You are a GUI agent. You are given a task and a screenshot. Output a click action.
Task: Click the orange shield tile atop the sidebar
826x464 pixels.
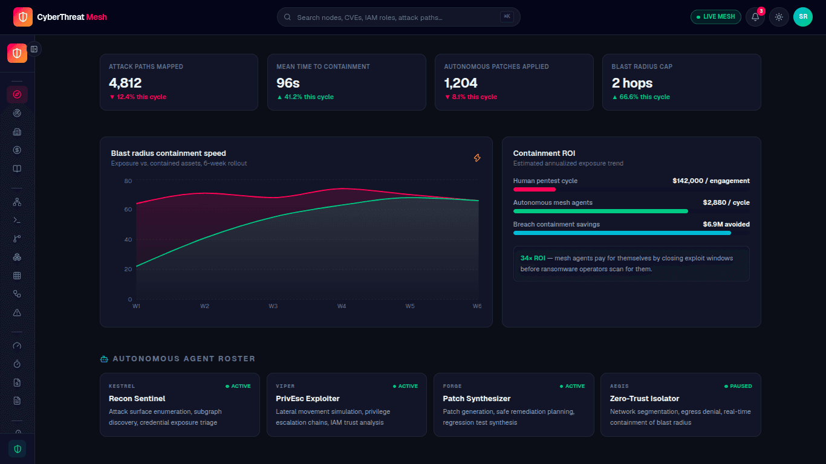17,53
